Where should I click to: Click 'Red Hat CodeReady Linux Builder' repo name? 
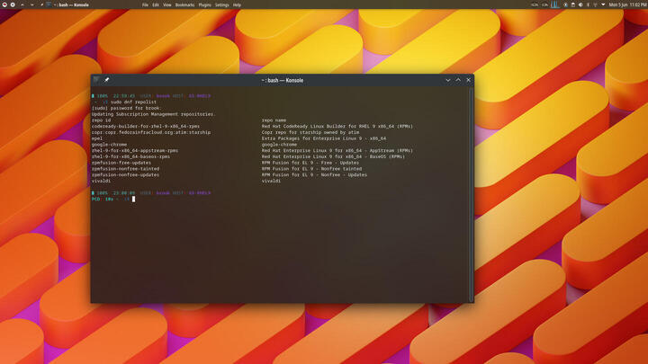pos(337,127)
